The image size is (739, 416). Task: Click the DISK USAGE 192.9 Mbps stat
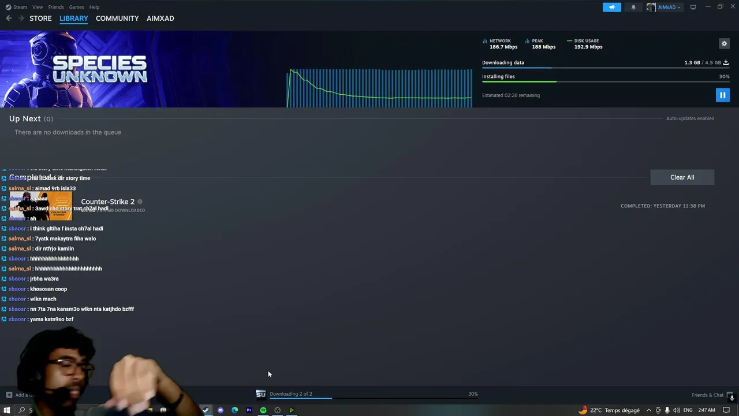585,44
